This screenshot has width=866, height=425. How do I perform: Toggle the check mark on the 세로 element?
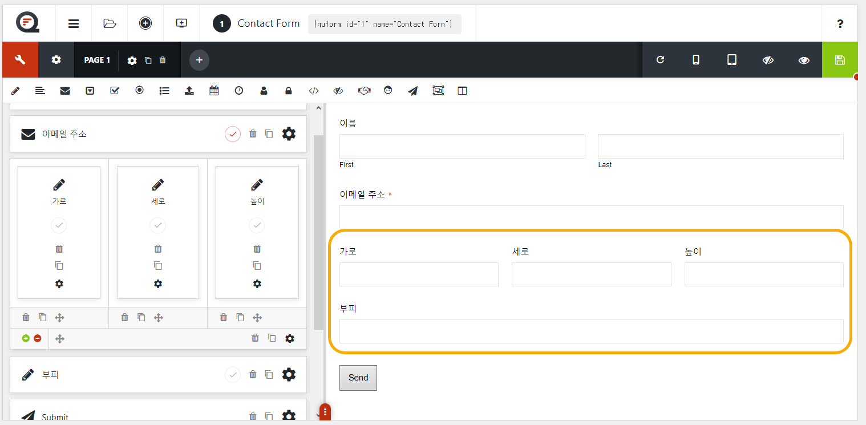tap(157, 225)
